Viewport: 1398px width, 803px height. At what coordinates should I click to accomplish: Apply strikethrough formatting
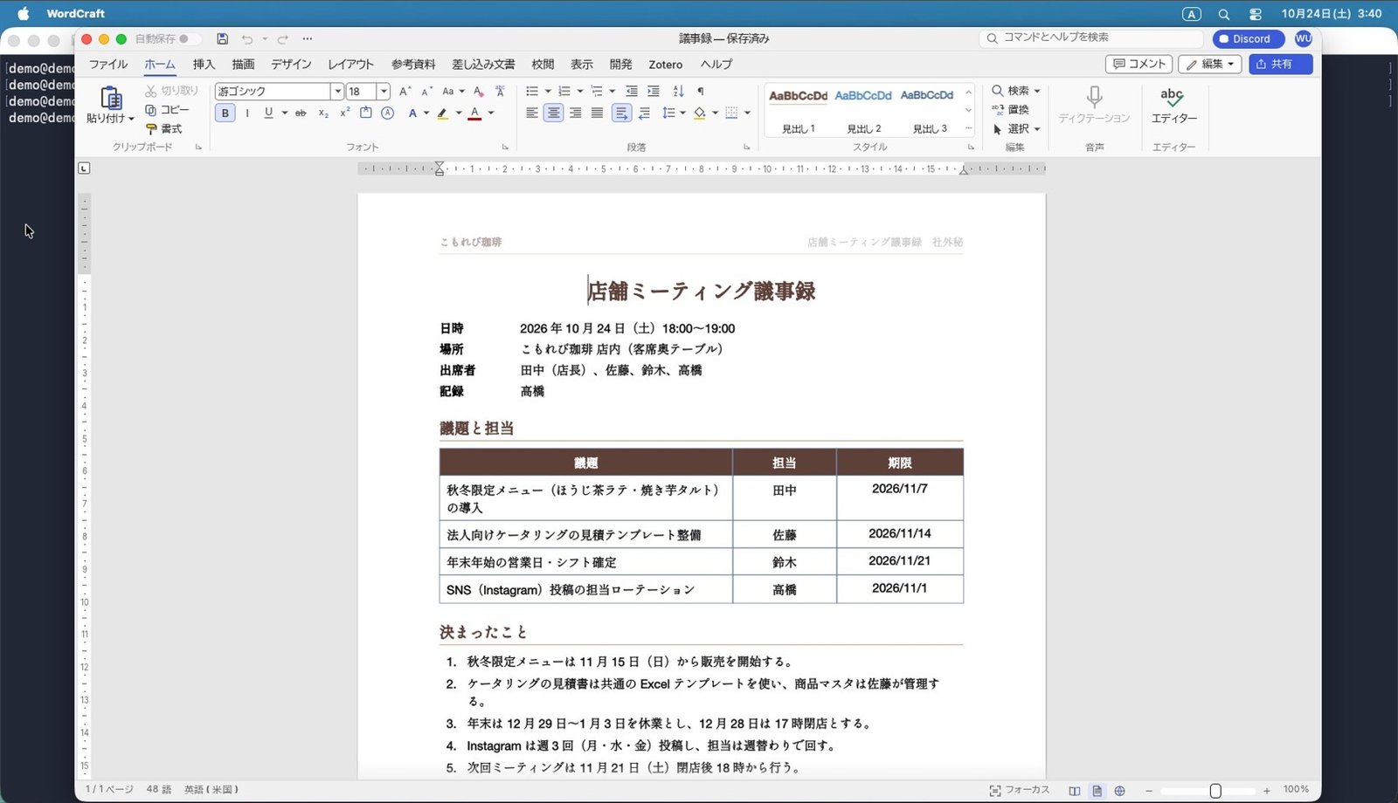[x=301, y=113]
